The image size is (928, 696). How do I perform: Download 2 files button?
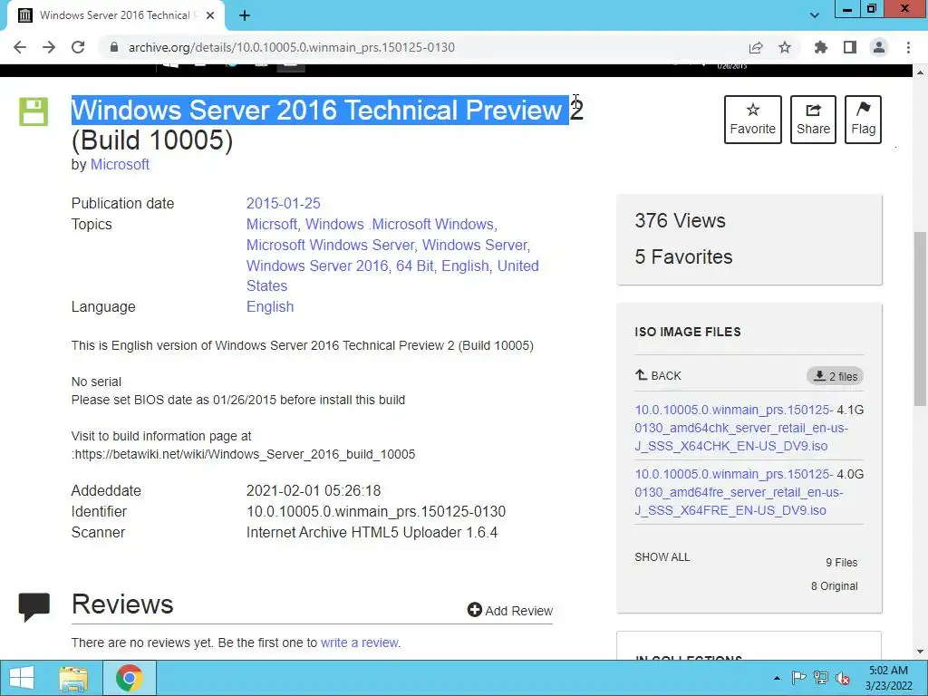[x=835, y=376]
